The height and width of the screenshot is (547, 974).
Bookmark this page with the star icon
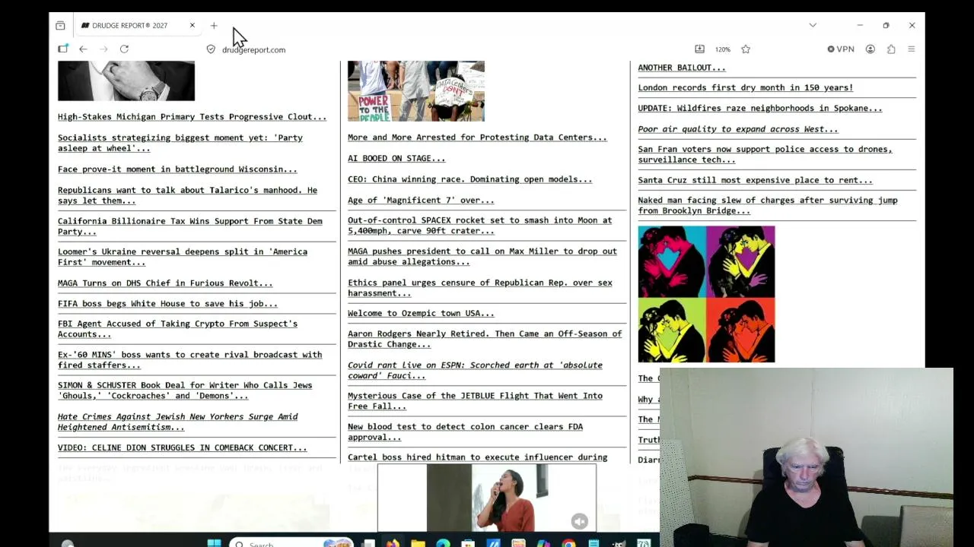coord(746,49)
